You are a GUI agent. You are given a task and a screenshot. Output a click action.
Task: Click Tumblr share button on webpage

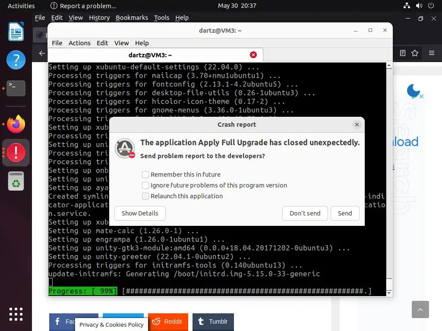(213, 322)
